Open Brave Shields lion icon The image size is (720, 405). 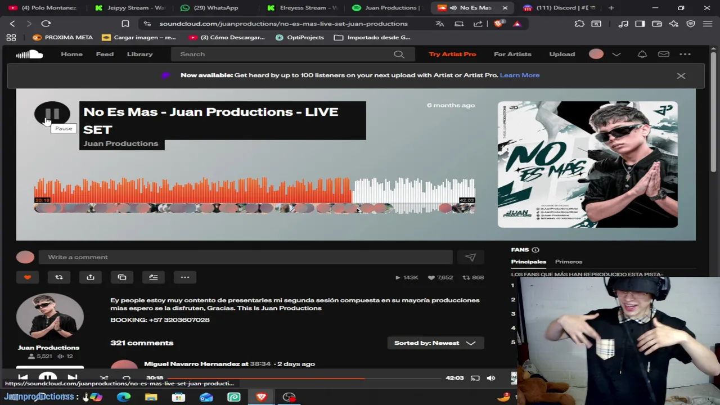point(498,24)
